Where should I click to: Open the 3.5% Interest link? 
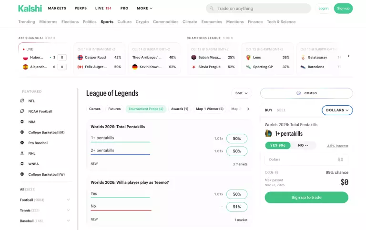[x=337, y=146]
